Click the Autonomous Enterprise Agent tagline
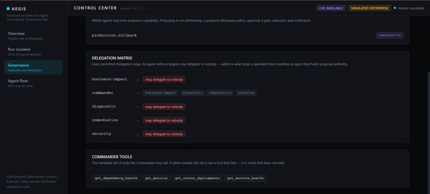Viewport: 430px width, 194px height. coord(28,18)
